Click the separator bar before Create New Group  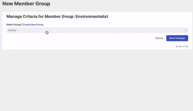pos(22,24)
